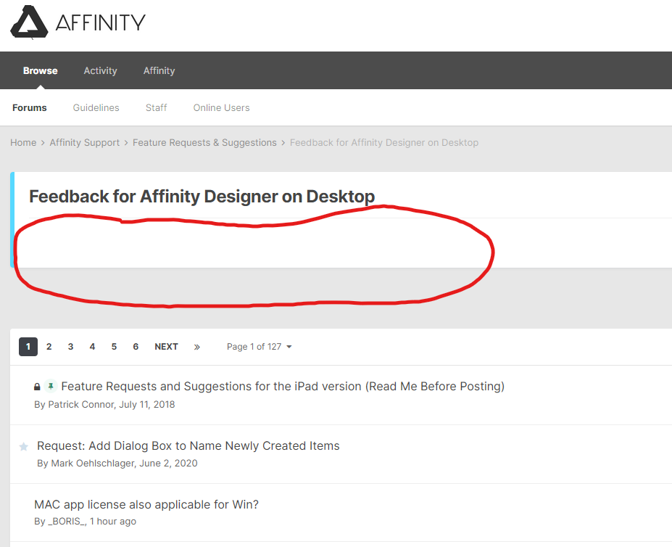672x547 pixels.
Task: Click the Affinity logo icon
Action: click(29, 22)
